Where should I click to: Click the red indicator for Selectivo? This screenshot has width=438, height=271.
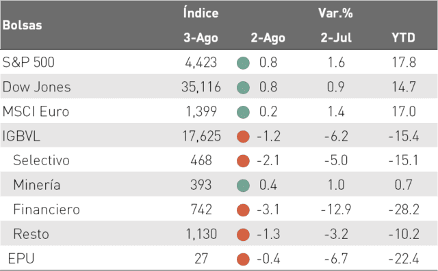(x=243, y=161)
